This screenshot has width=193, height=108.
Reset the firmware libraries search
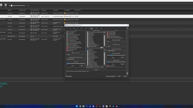[x=102, y=67]
